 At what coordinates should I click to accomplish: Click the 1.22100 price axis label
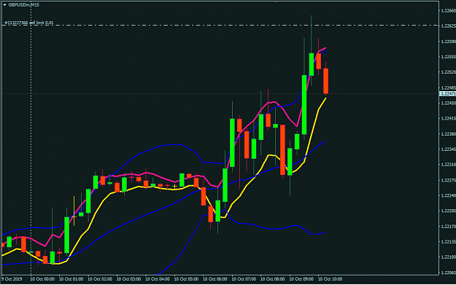[448, 257]
